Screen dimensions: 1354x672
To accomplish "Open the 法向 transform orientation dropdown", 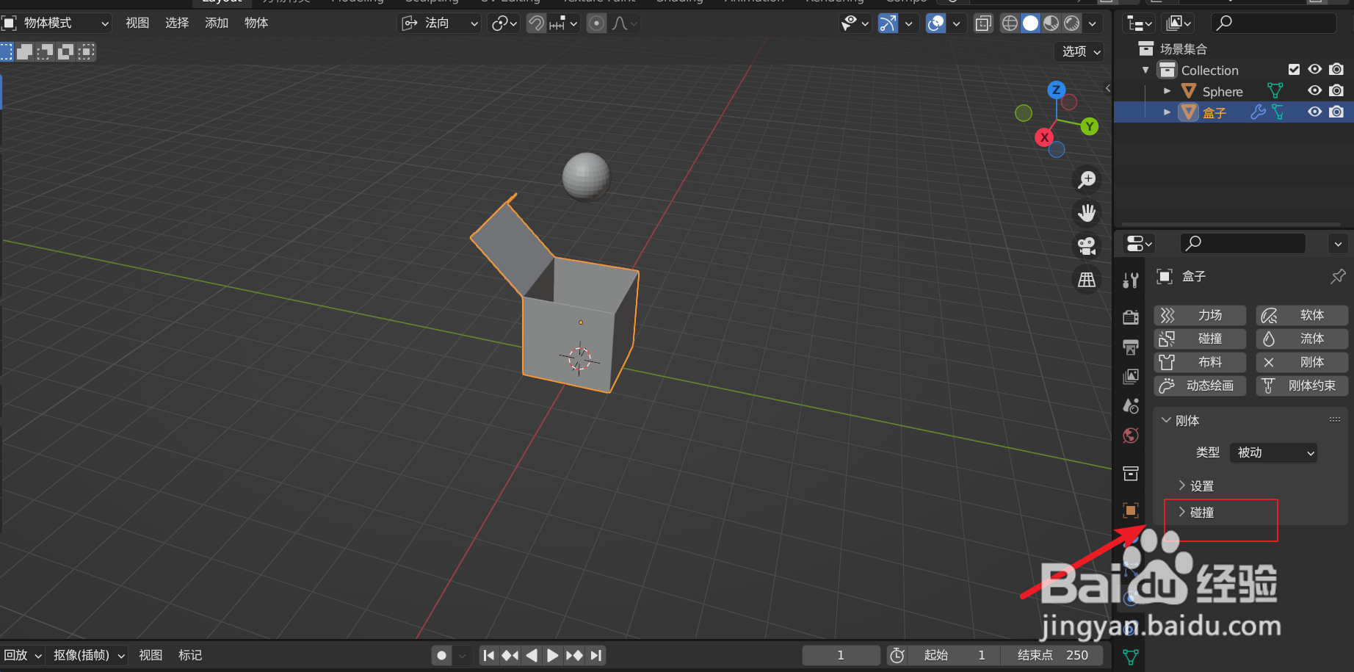I will click(440, 24).
